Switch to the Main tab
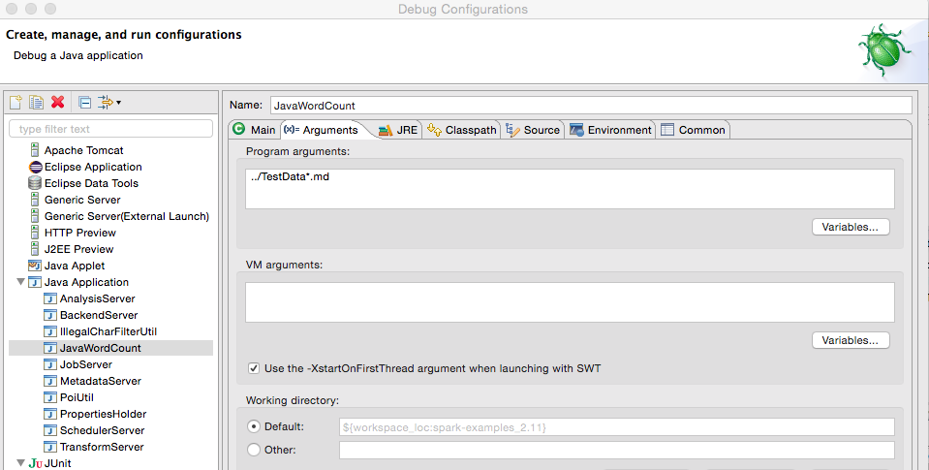This screenshot has width=929, height=470. point(255,130)
